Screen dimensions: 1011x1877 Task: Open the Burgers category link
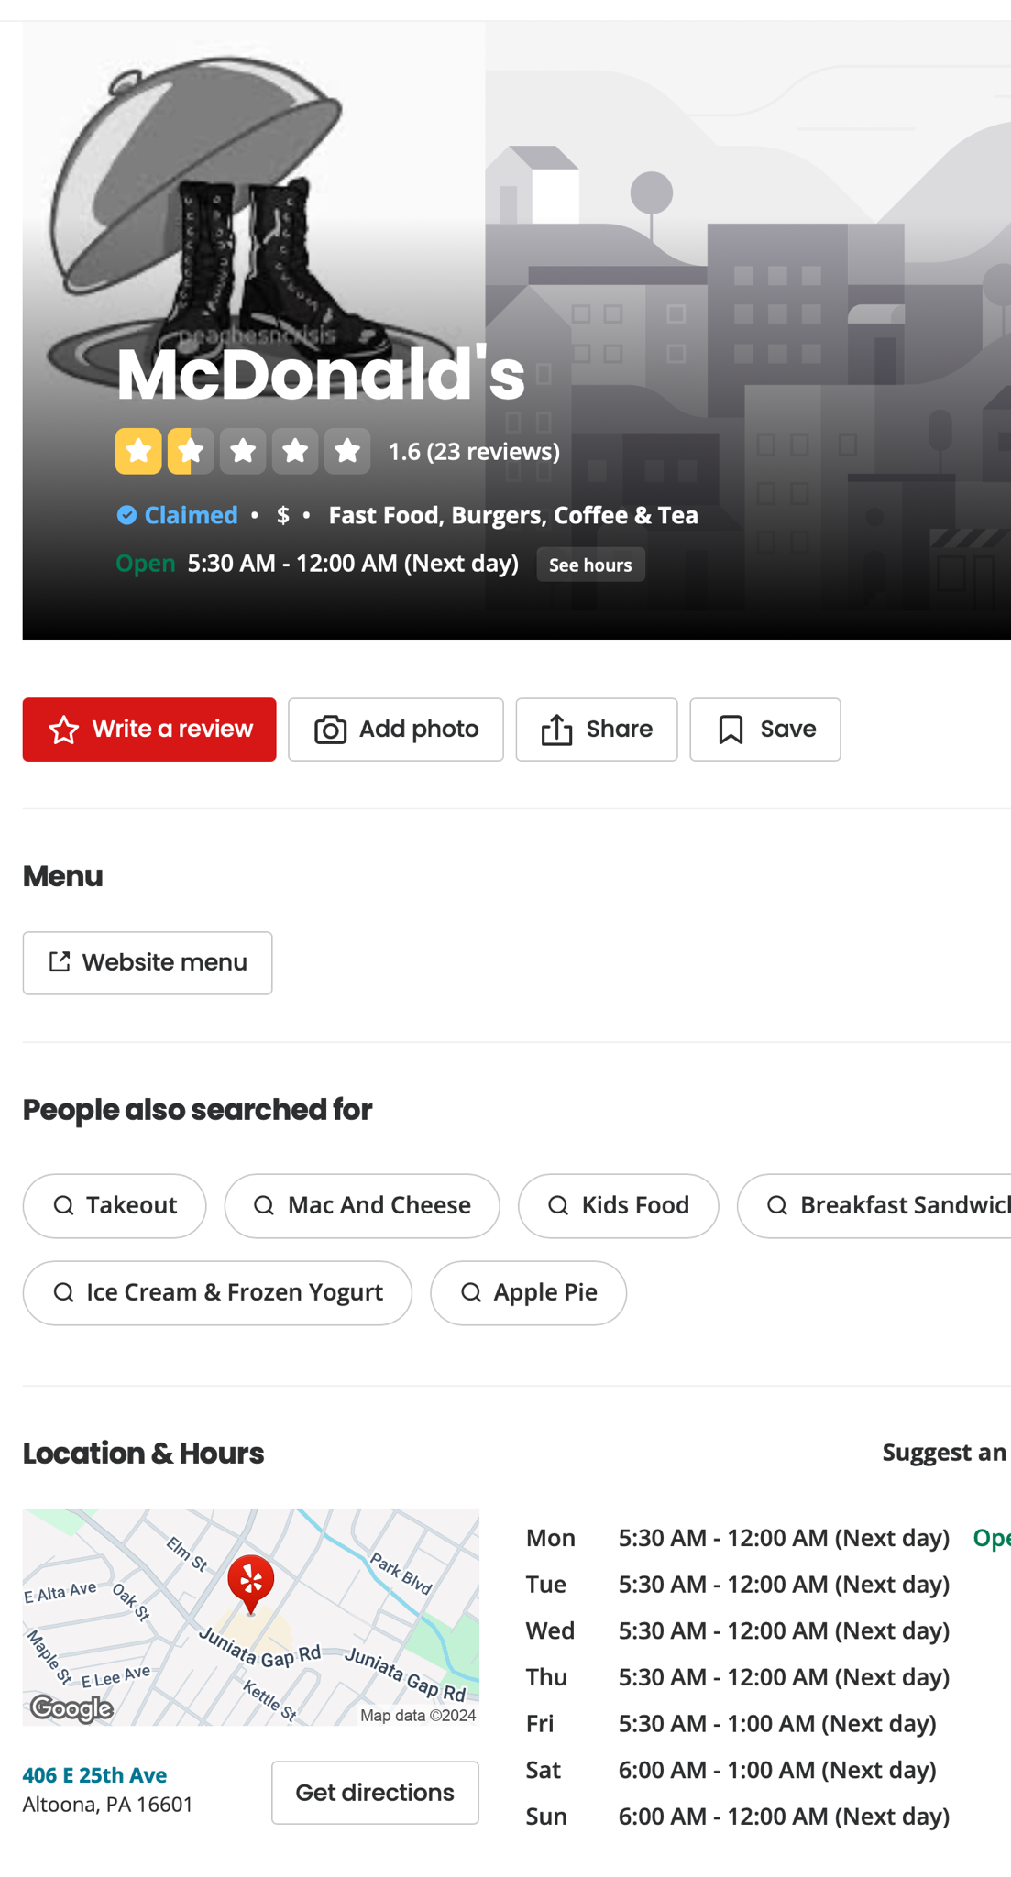pyautogui.click(x=497, y=515)
